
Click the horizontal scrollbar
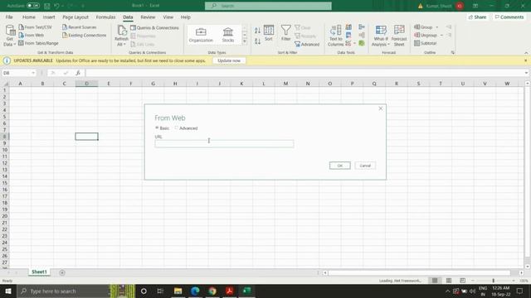419,272
